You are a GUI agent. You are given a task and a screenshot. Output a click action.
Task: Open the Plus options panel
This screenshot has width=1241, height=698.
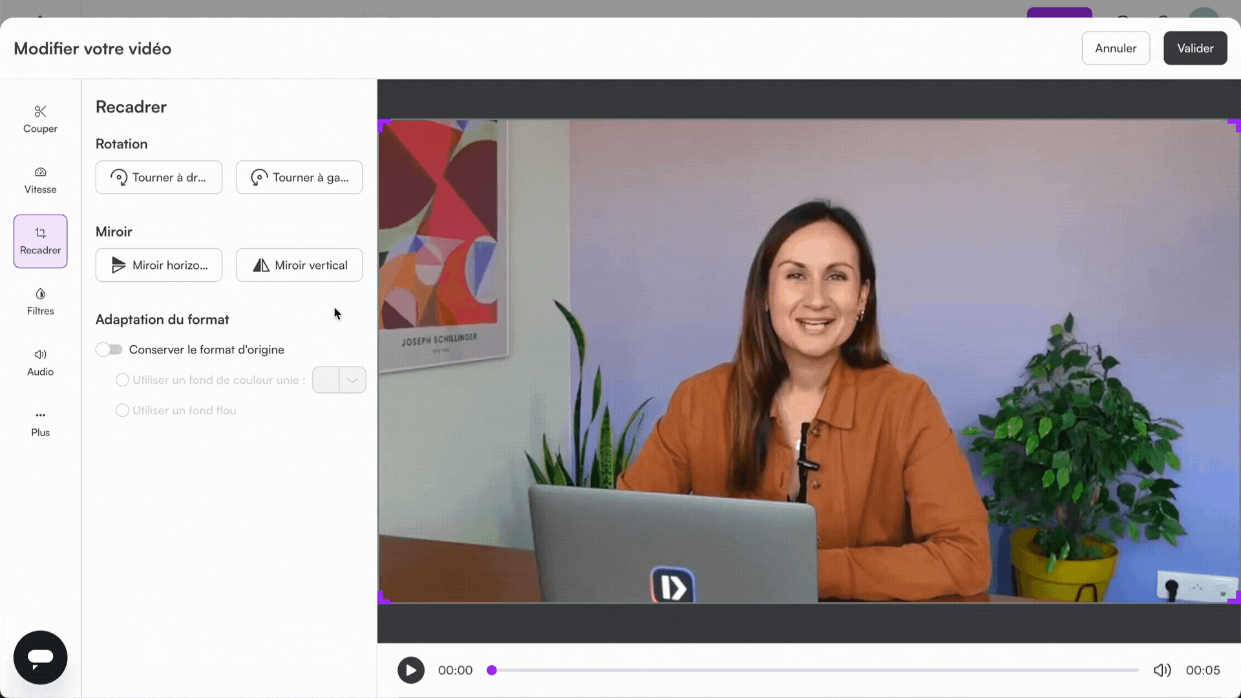(39, 423)
